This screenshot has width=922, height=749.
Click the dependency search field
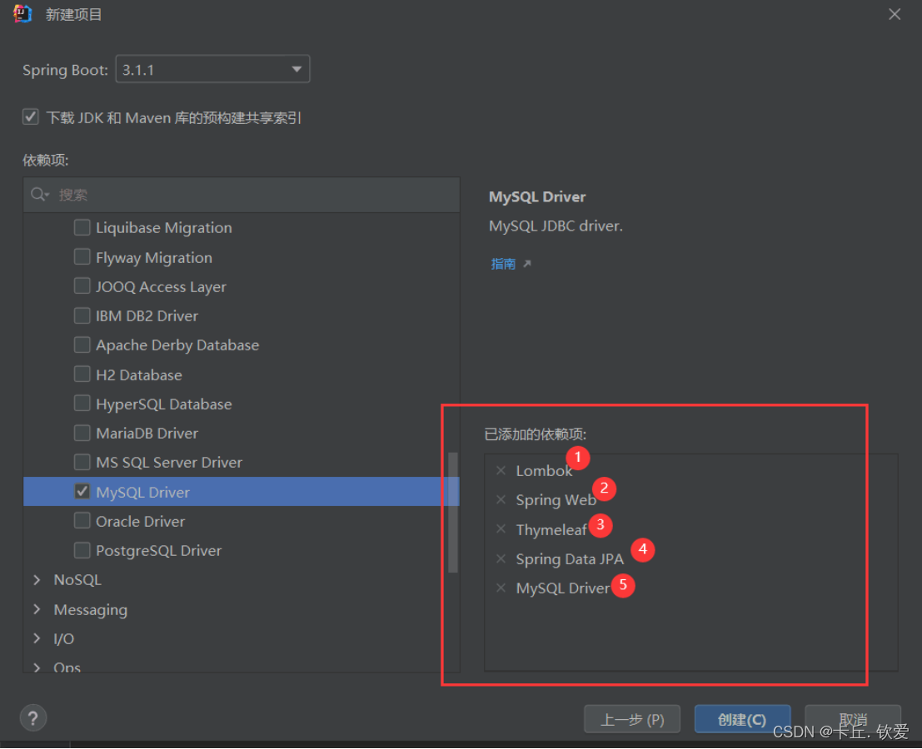(241, 195)
